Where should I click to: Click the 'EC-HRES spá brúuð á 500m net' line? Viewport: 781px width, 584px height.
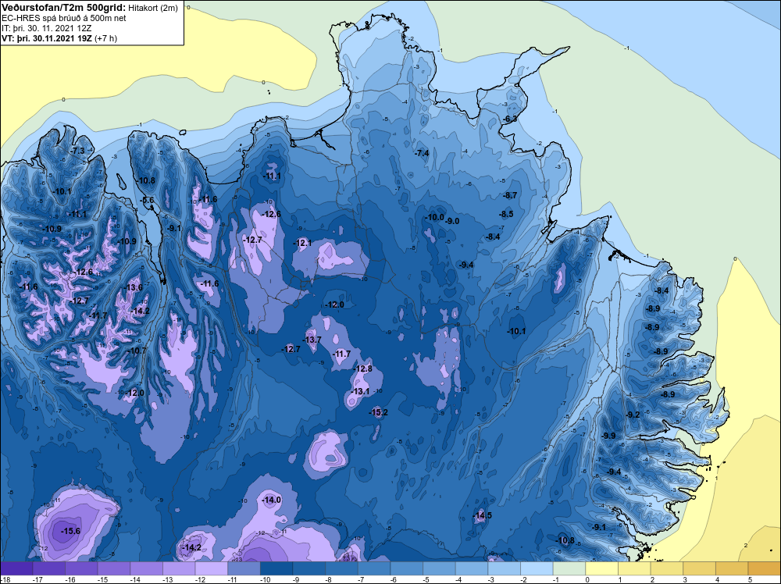(64, 19)
